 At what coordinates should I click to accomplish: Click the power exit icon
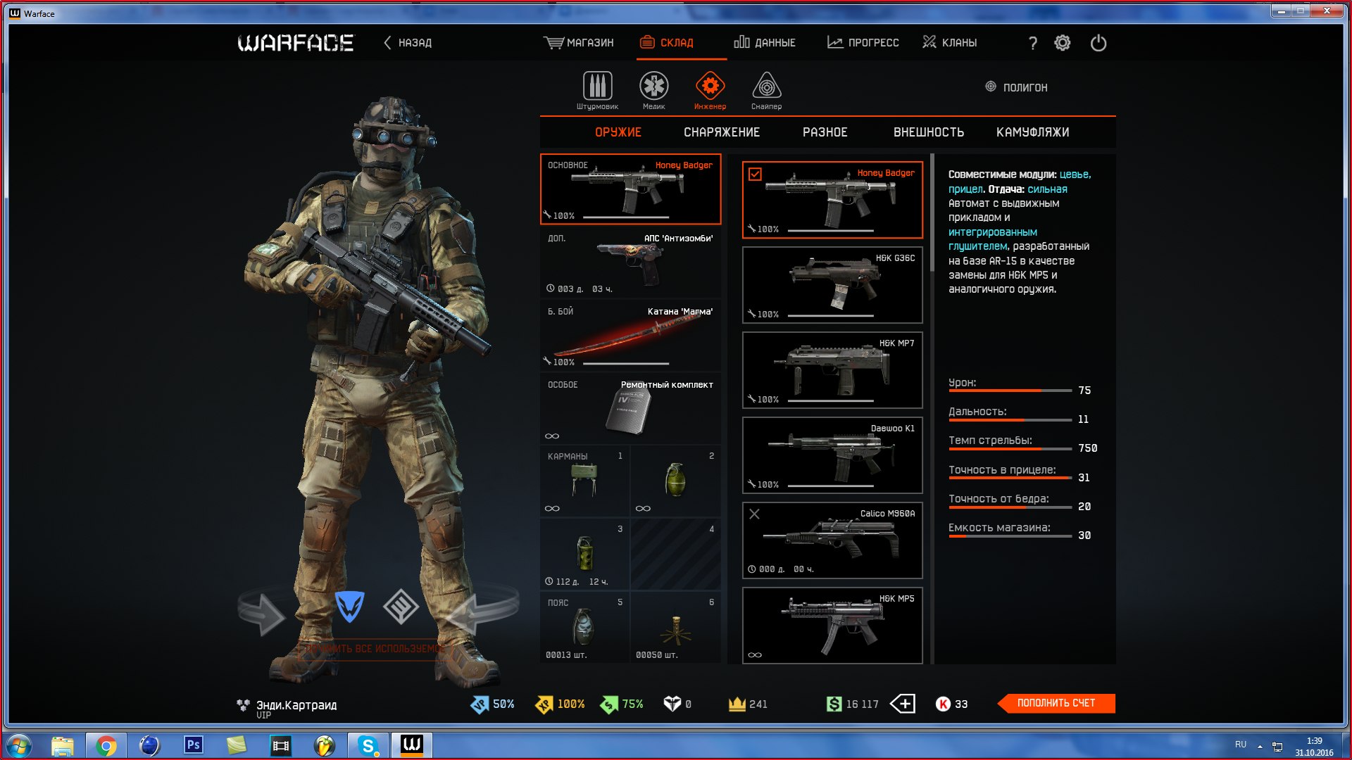tap(1098, 44)
